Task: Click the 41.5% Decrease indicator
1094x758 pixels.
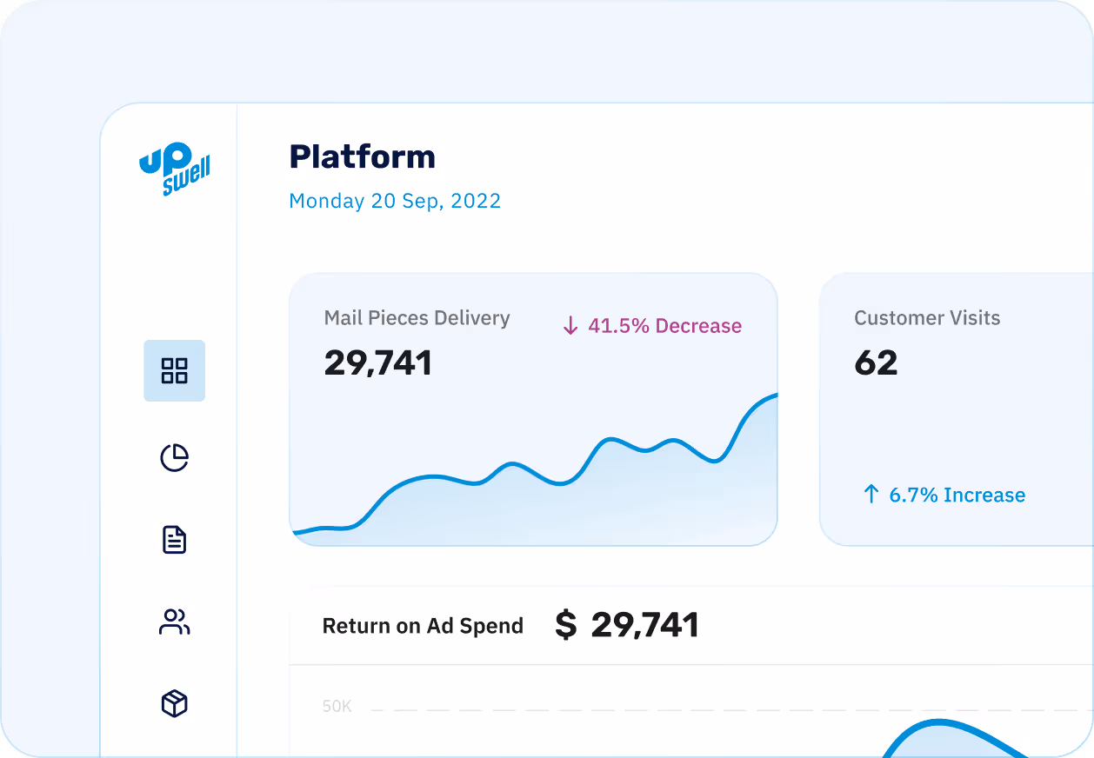Action: pyautogui.click(x=653, y=326)
